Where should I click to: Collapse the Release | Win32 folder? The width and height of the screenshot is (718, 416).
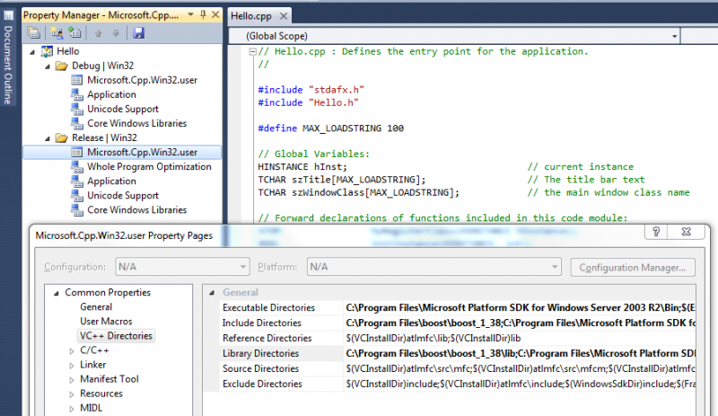point(48,138)
